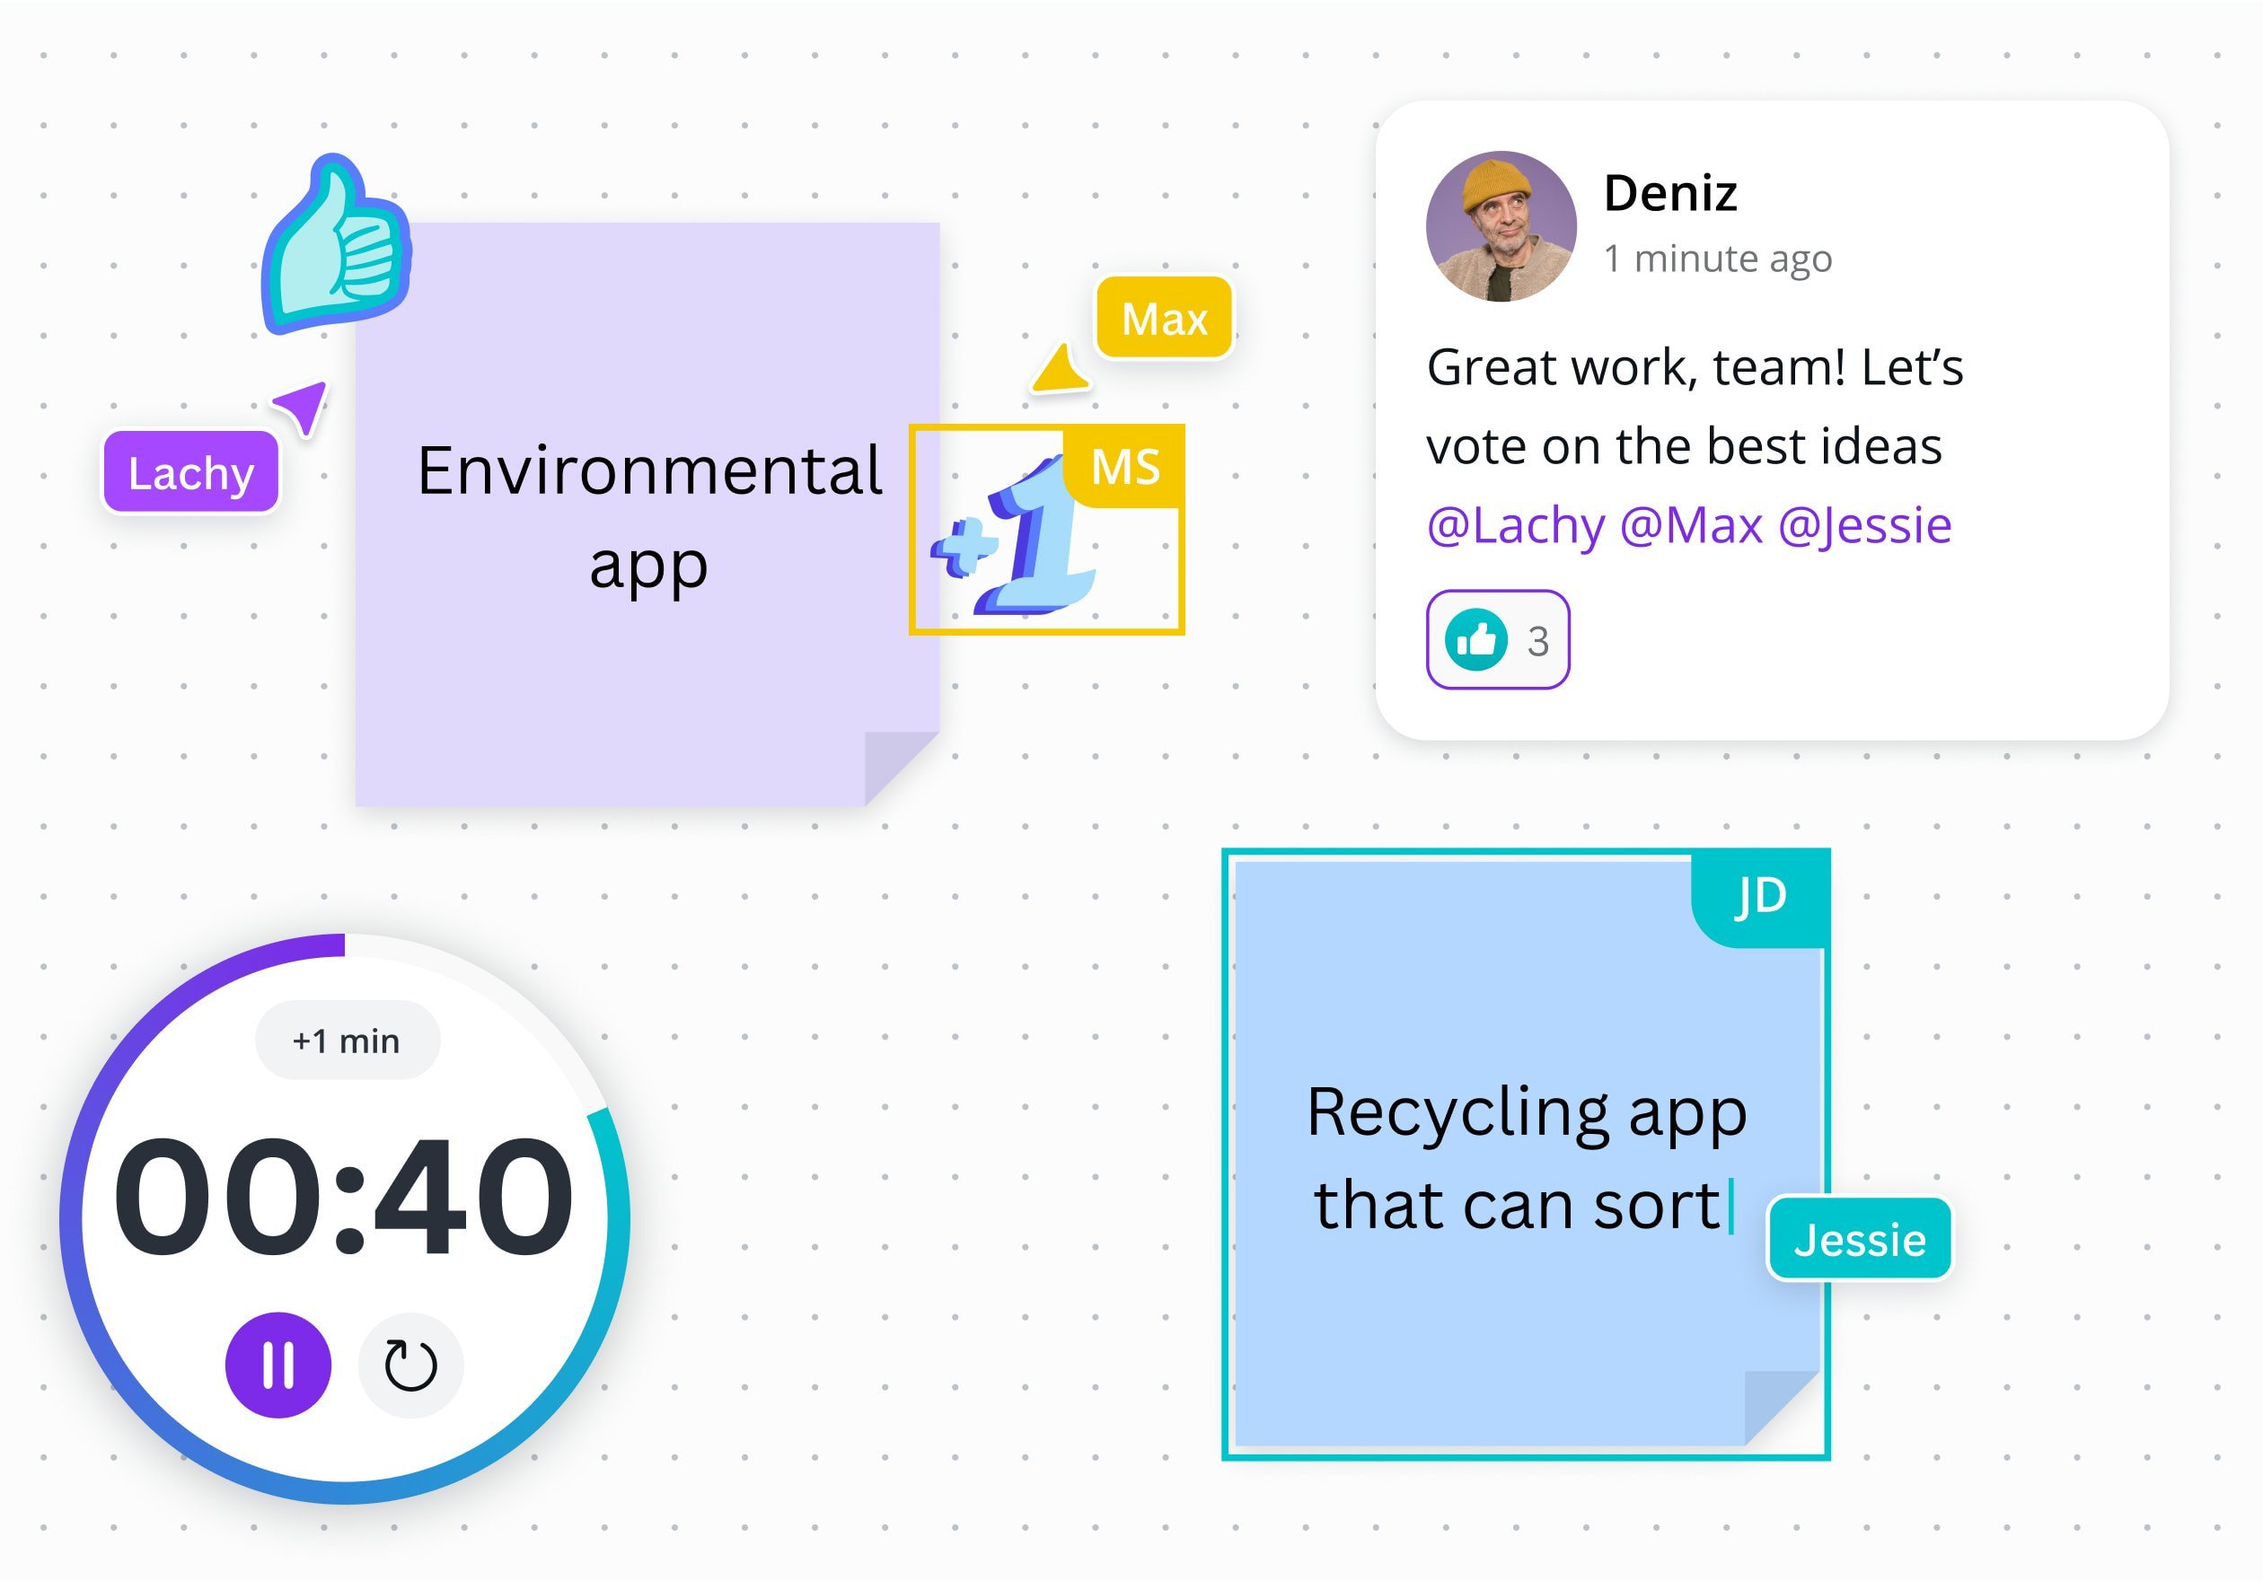Open Deniz's profile photo
The height and width of the screenshot is (1581, 2263).
1500,227
